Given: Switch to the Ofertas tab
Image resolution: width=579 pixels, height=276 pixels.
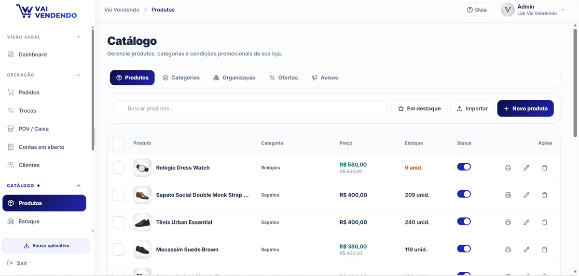Looking at the screenshot, I should [x=284, y=78].
